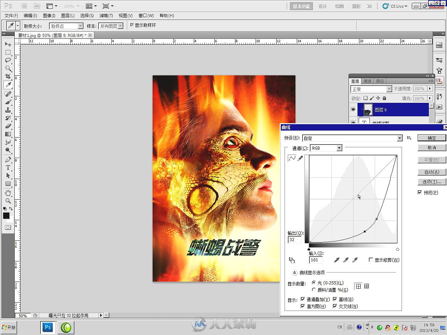Enable the 显示修剪(W) checkbox
The height and width of the screenshot is (335, 447).
pyautogui.click(x=371, y=260)
